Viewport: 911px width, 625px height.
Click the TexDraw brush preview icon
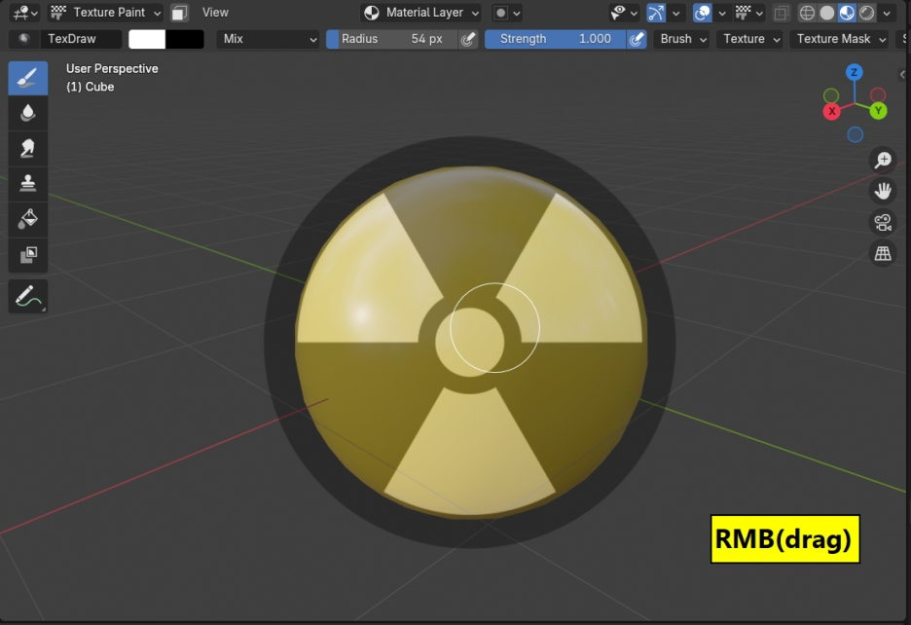coord(23,39)
